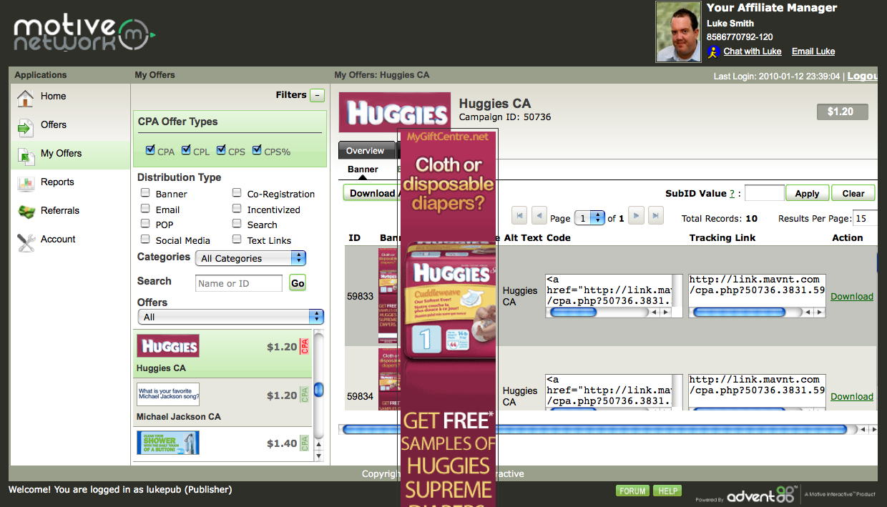Click Email Luke link
Viewport: 887px width, 507px height.
click(x=813, y=51)
